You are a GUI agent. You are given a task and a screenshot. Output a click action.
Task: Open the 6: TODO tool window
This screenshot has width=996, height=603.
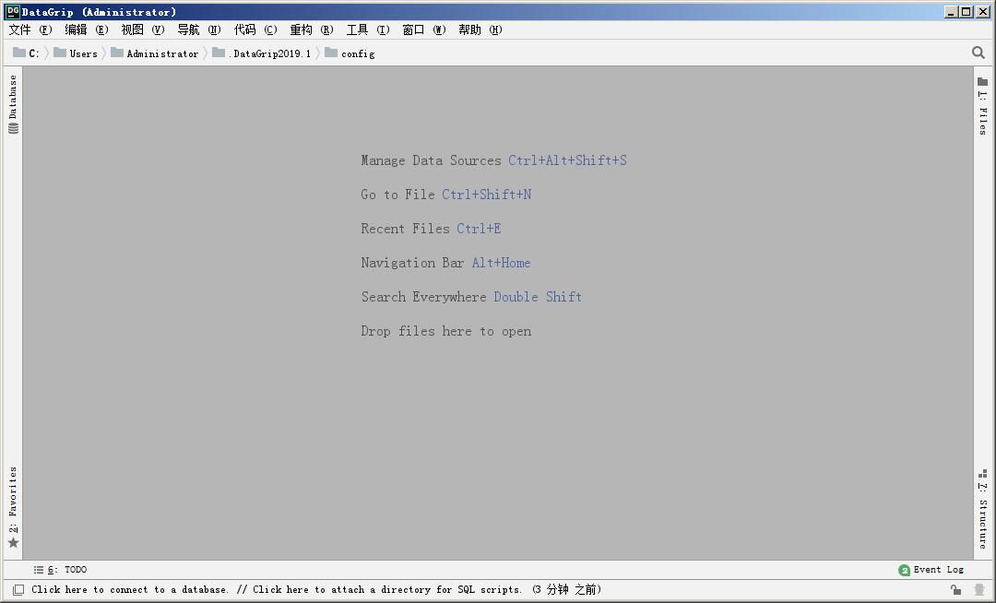pyautogui.click(x=60, y=570)
